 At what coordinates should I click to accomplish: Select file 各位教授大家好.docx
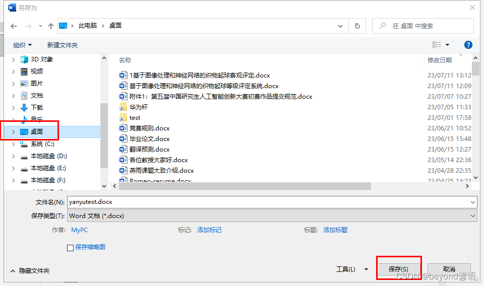click(159, 160)
